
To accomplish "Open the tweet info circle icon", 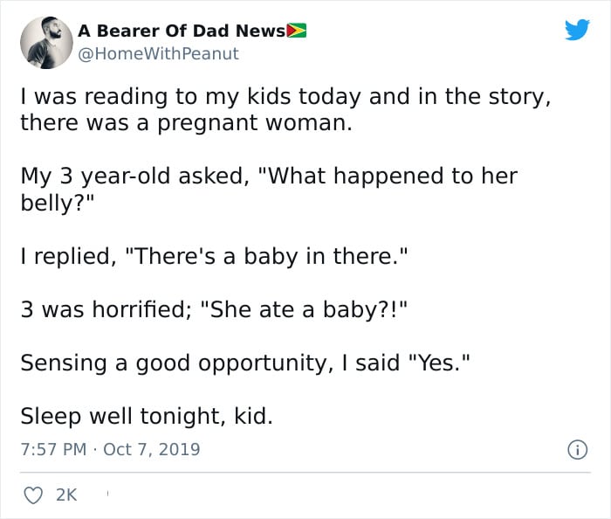I will pos(577,450).
